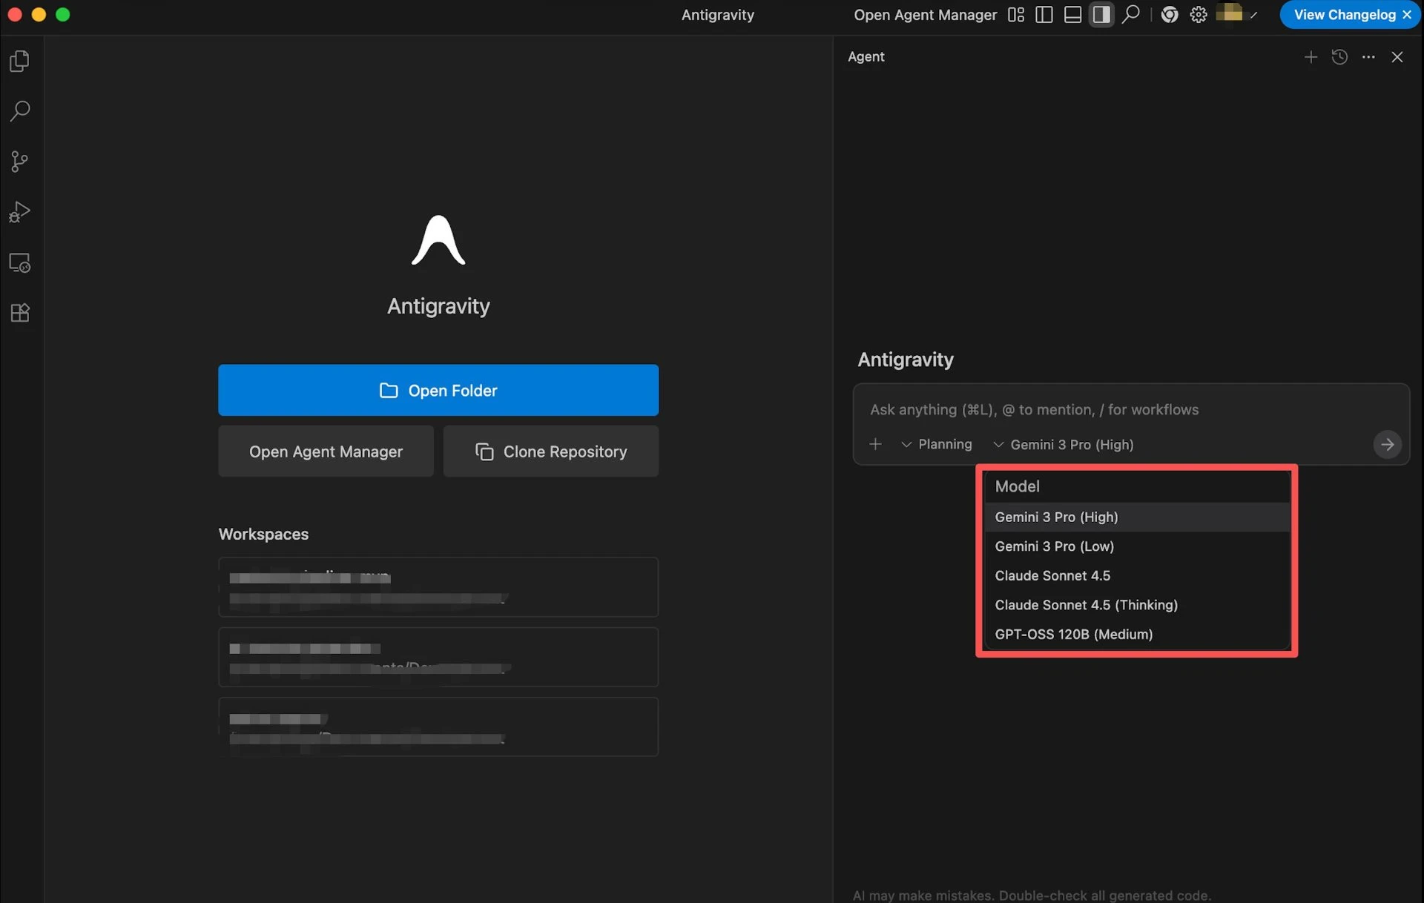Expand the Planning mode dropdown
The image size is (1424, 903).
[937, 444]
